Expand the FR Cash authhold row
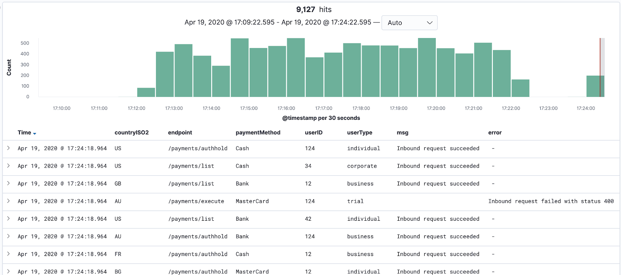This screenshot has height=275, width=621. coord(8,254)
